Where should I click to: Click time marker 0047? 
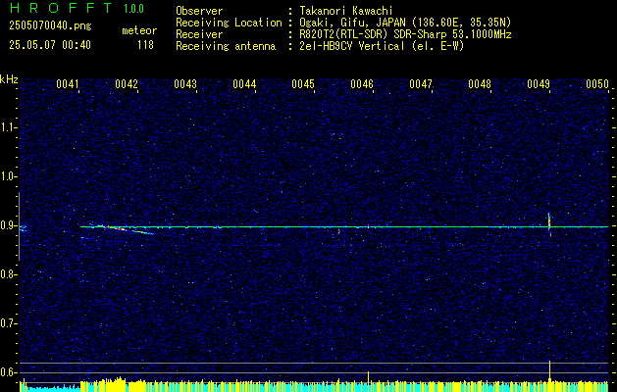coord(421,84)
